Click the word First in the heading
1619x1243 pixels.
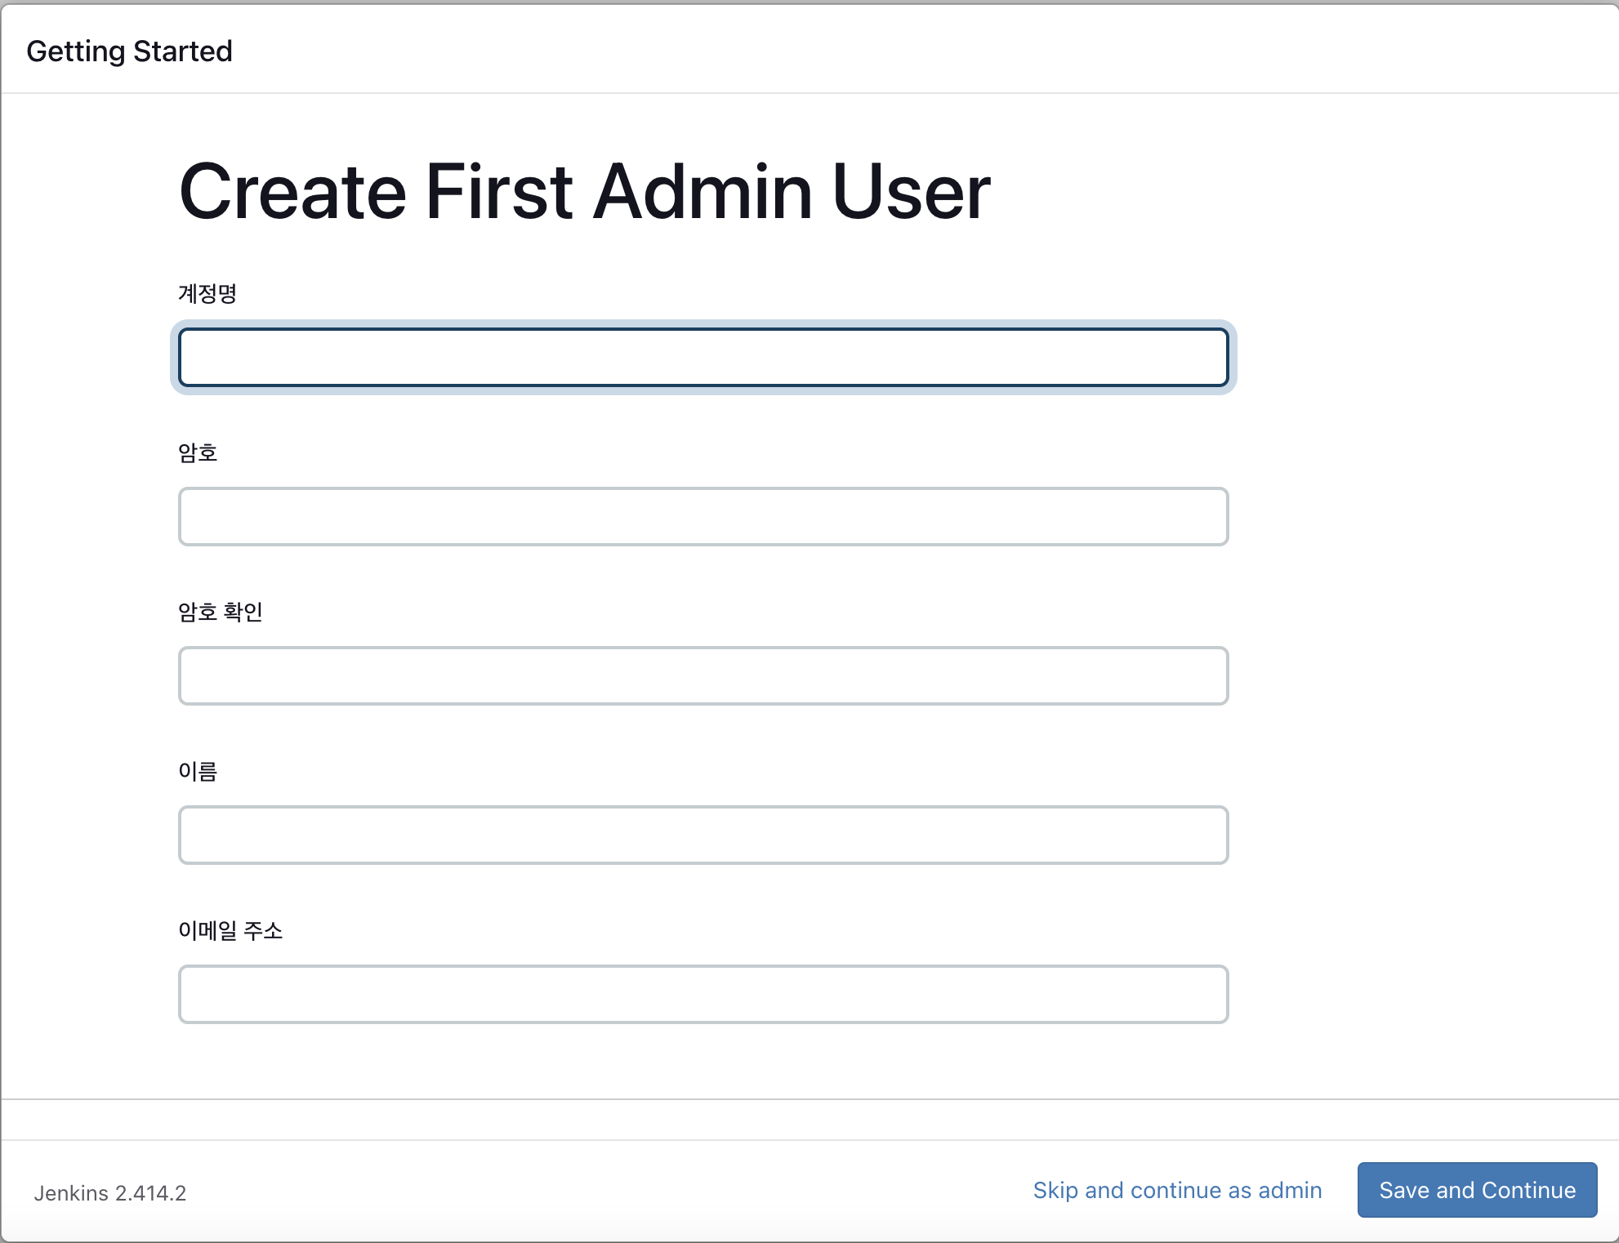click(499, 193)
